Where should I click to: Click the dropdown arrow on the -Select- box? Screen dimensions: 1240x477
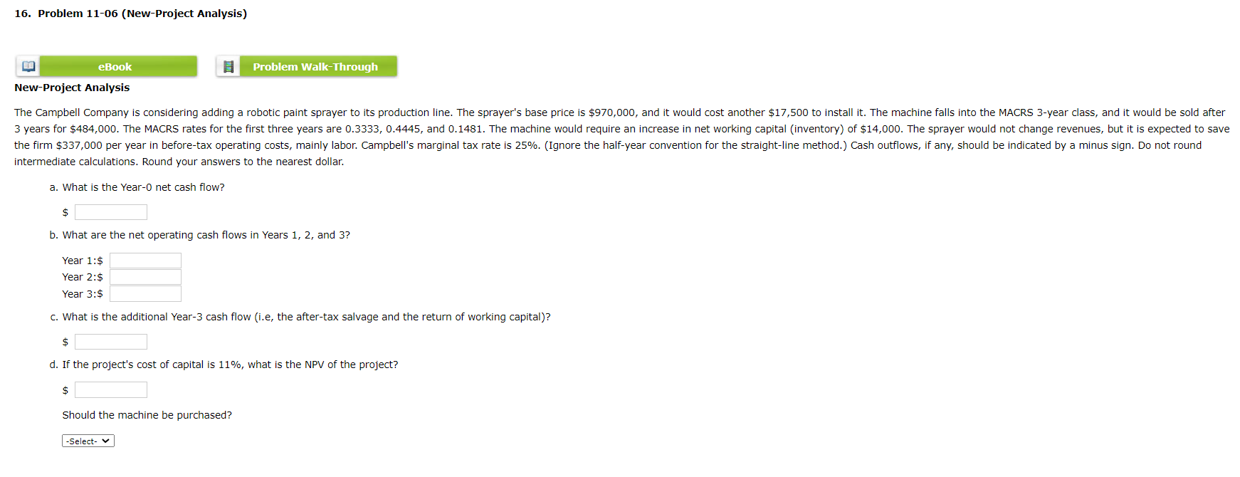coord(105,441)
